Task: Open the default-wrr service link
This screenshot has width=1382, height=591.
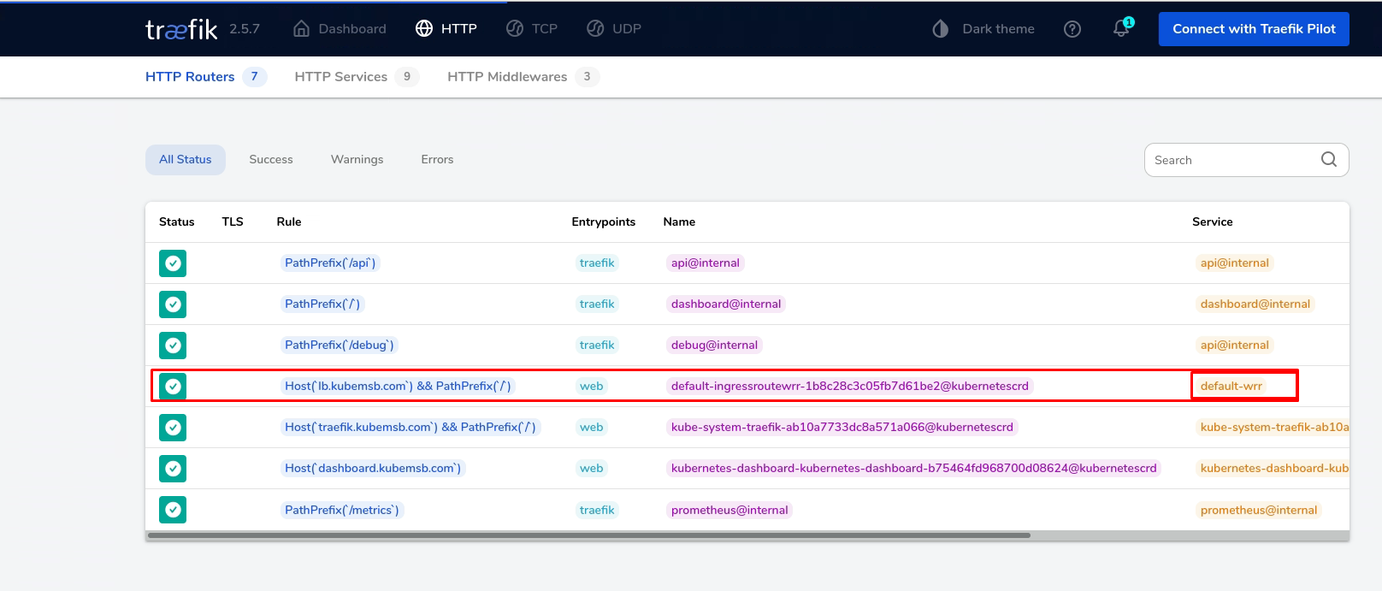Action: click(1231, 387)
